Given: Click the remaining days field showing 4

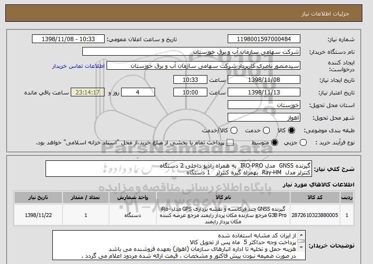Looking at the screenshot, I should pyautogui.click(x=138, y=93).
